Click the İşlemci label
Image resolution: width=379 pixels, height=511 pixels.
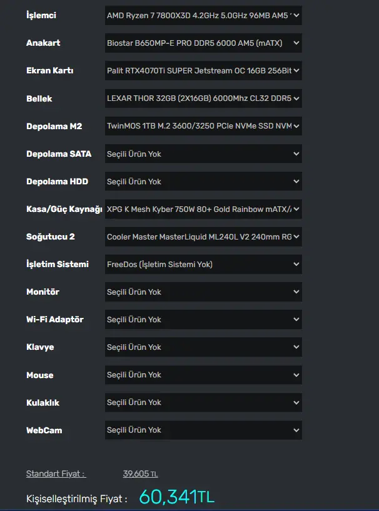(x=41, y=15)
